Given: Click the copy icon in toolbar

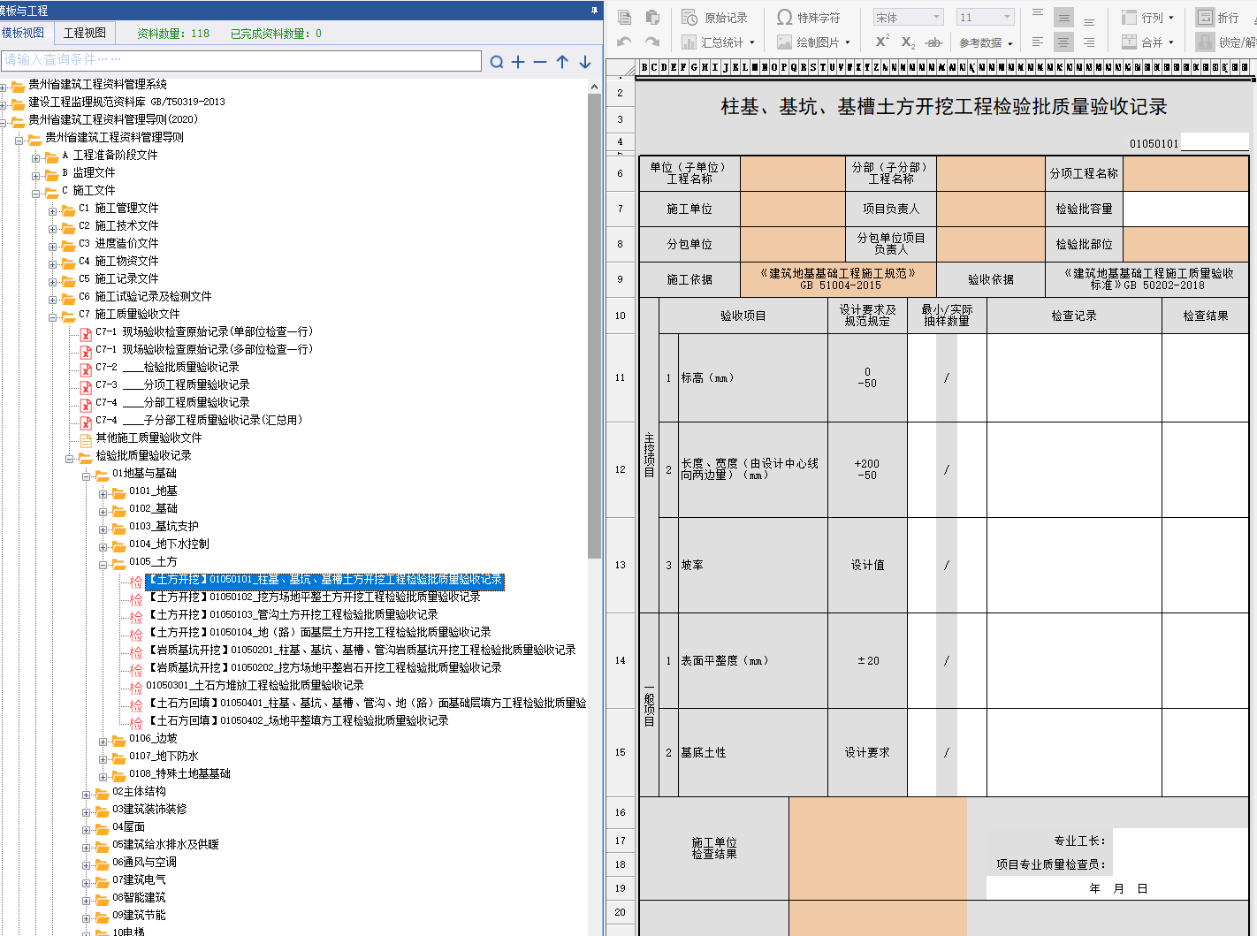Looking at the screenshot, I should coord(624,18).
